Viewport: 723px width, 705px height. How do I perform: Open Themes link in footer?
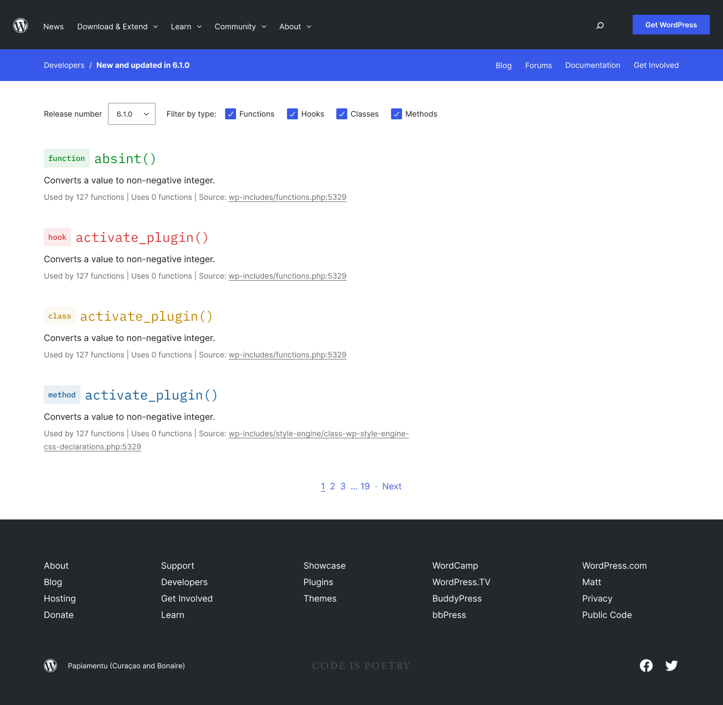point(320,598)
